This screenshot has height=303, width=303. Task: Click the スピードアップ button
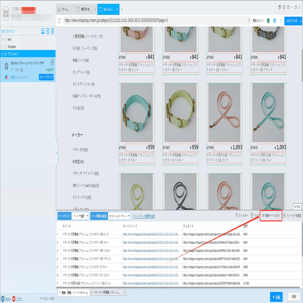(46, 77)
